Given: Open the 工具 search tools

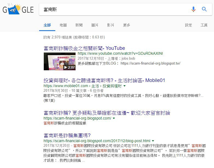Looking at the screenshot, I should click(204, 25).
